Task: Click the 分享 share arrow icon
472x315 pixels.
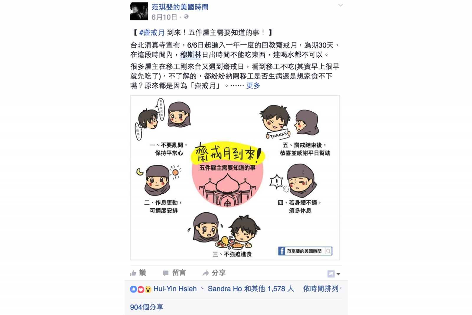Action: (x=206, y=273)
